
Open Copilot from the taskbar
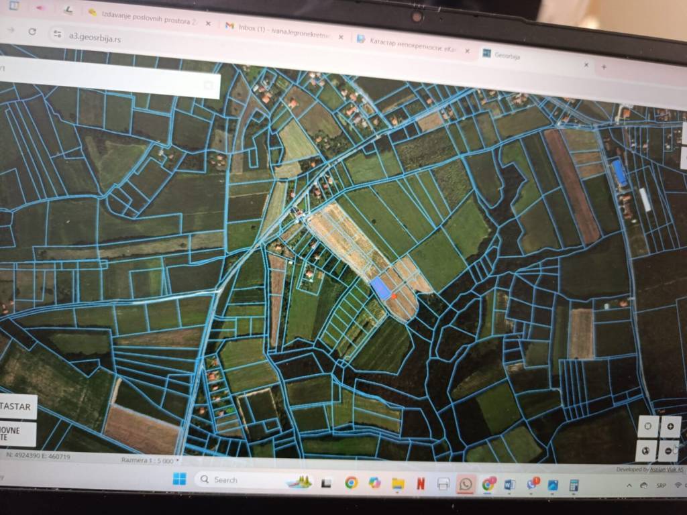pos(374,483)
